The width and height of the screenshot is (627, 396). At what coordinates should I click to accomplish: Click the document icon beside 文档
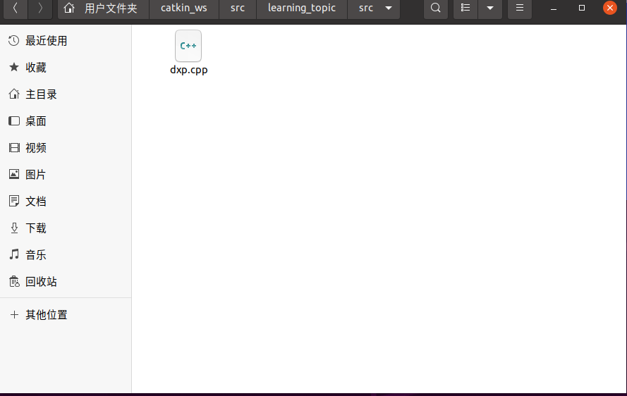tap(14, 201)
